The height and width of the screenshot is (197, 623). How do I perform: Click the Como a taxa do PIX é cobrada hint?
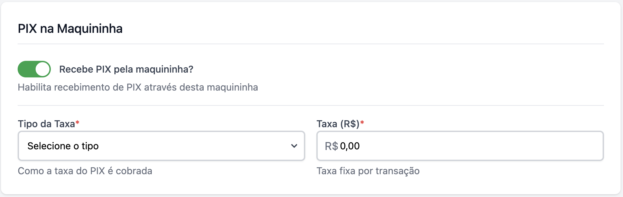click(x=85, y=171)
